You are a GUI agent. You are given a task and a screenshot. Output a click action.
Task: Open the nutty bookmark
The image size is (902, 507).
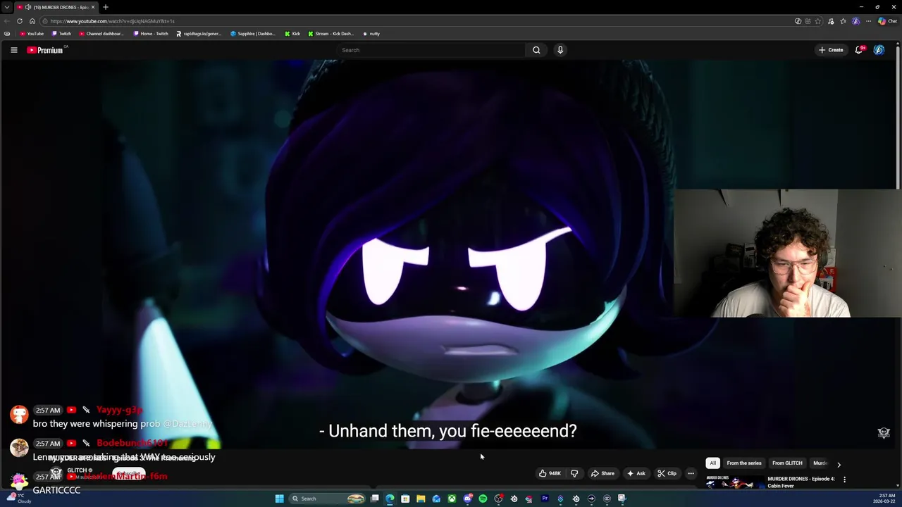[x=371, y=34]
